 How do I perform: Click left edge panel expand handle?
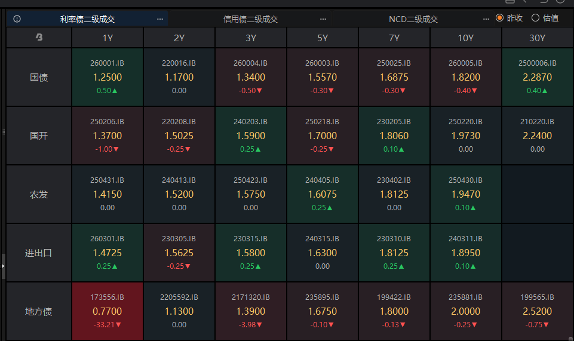[x=3, y=266]
